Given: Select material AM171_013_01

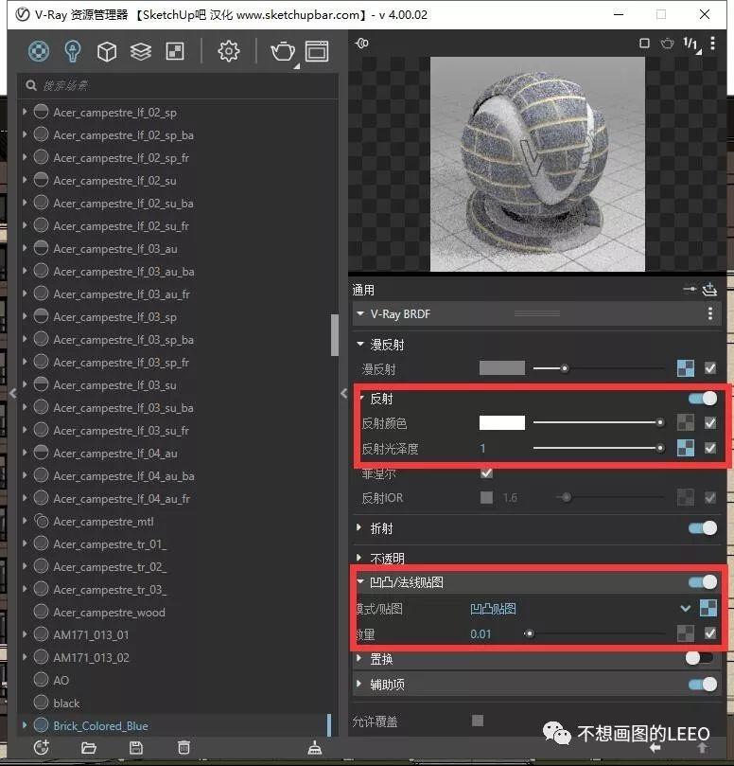Looking at the screenshot, I should point(91,634).
